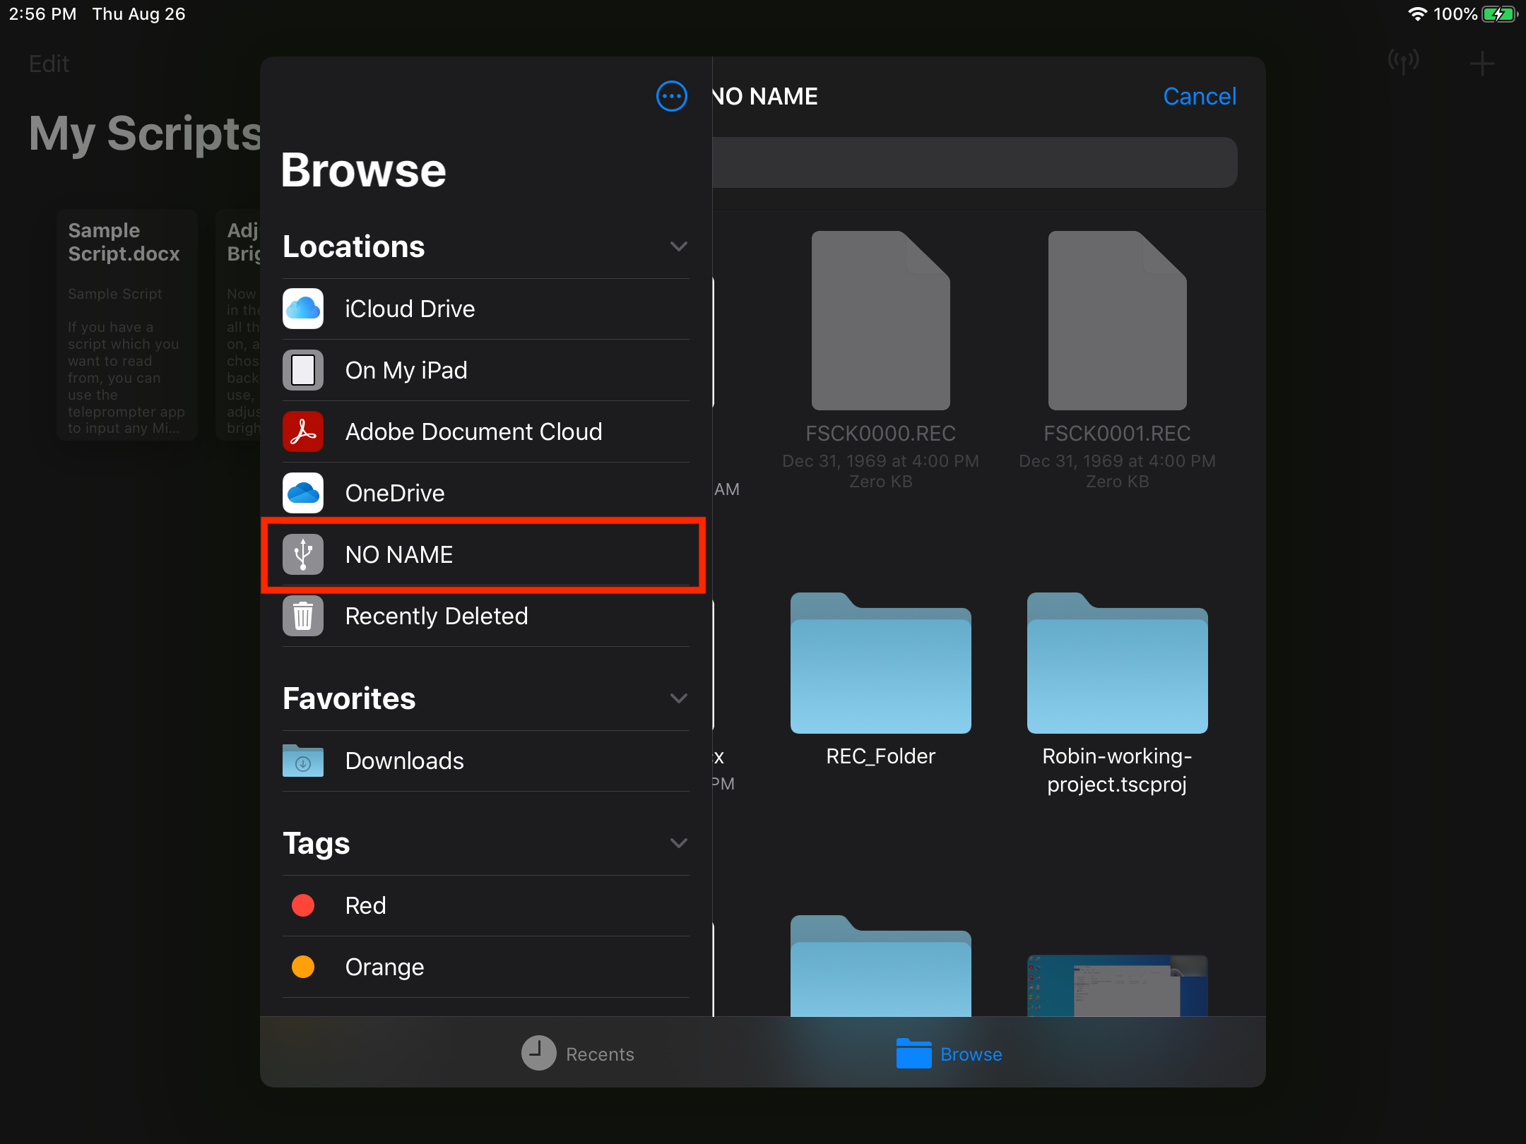
Task: Select the Browse tab at bottom
Action: click(x=949, y=1054)
